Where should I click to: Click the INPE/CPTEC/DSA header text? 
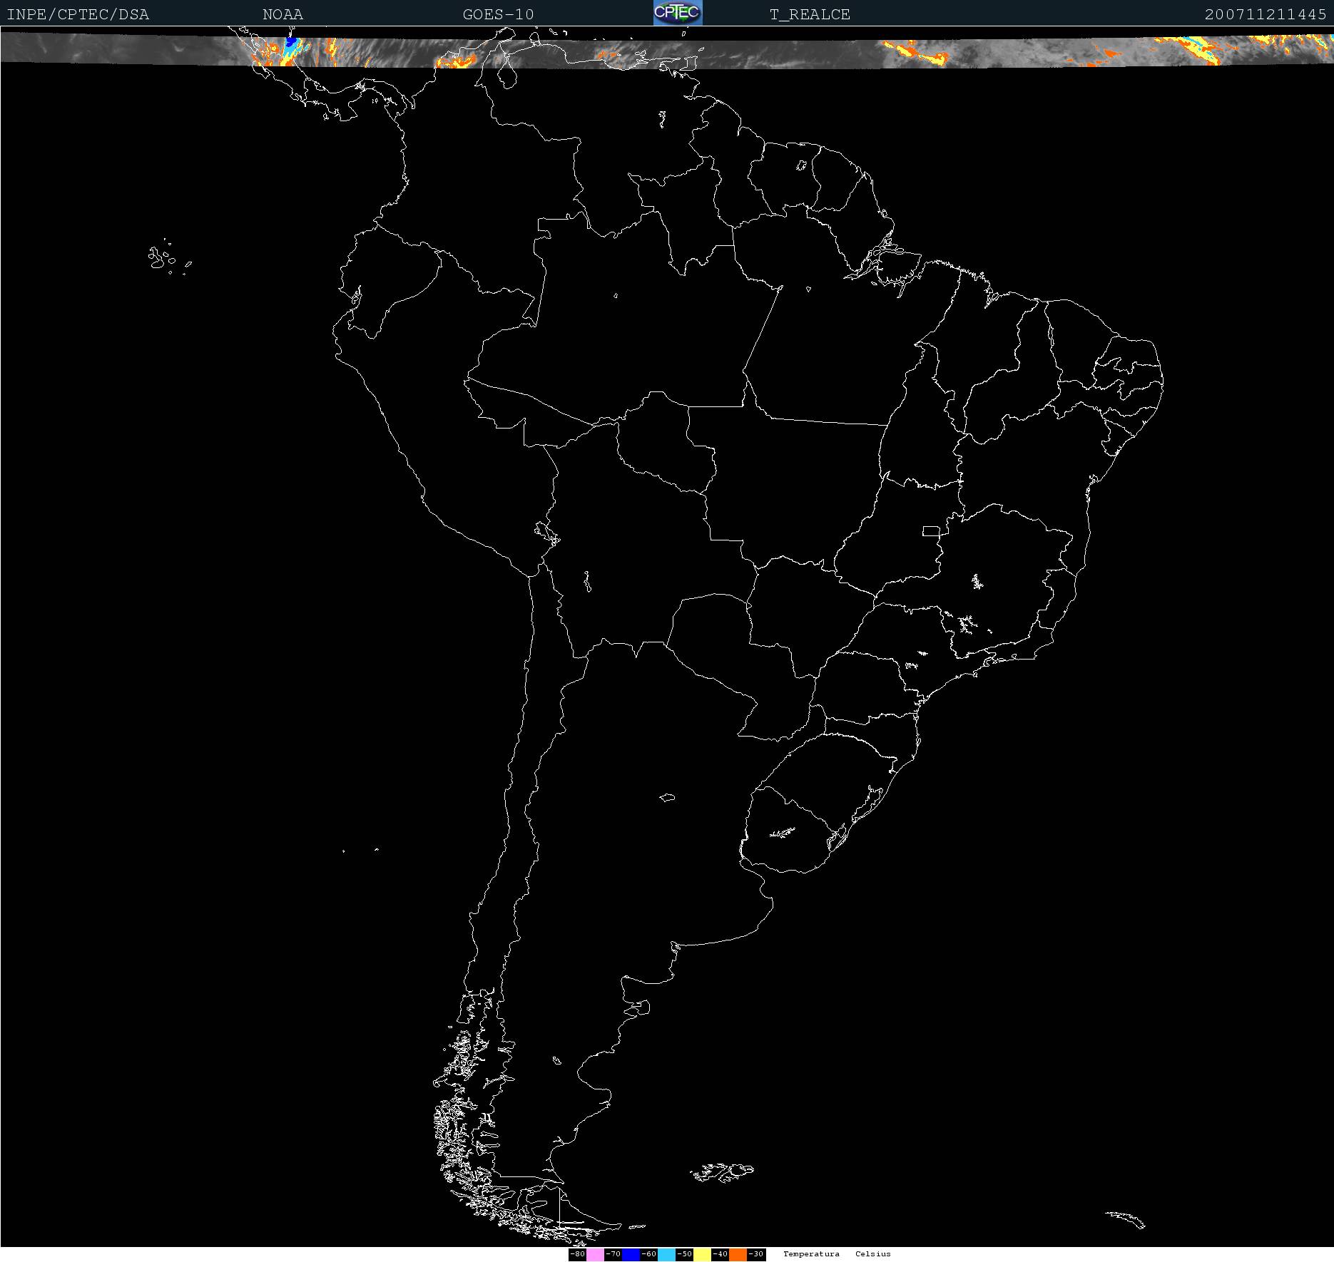click(x=78, y=14)
